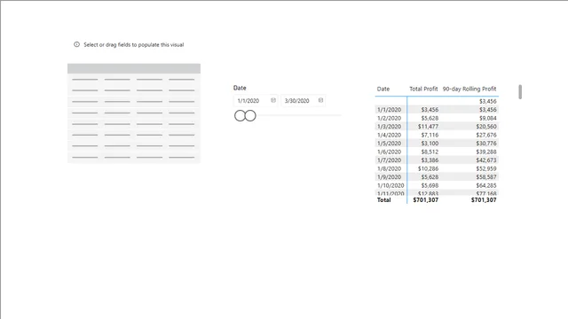Select the 1/4/2020 row date cell

pyautogui.click(x=389, y=135)
